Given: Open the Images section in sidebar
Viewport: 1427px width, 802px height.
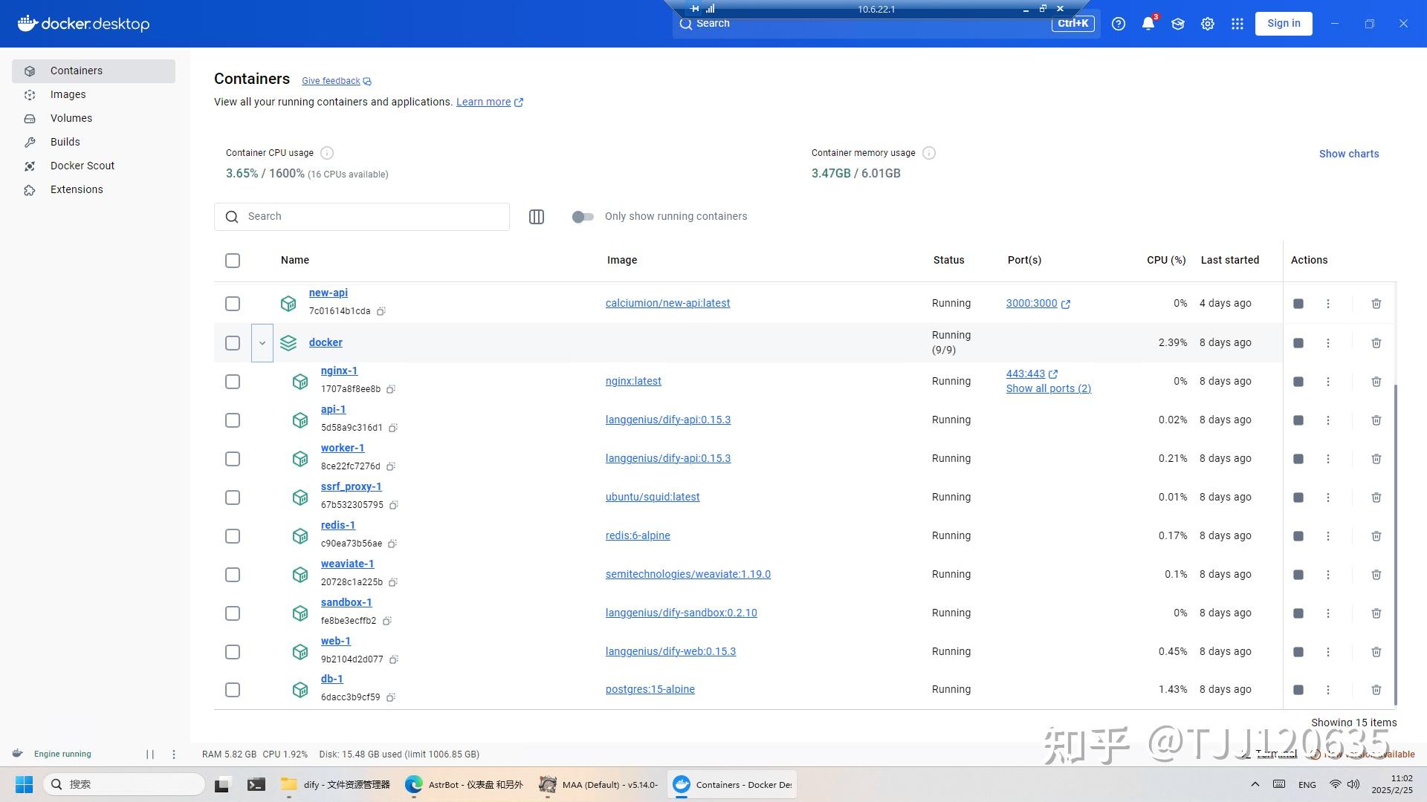Looking at the screenshot, I should [x=68, y=94].
